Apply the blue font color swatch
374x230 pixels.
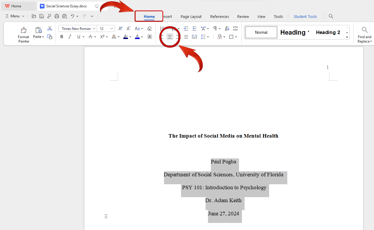[x=137, y=37]
